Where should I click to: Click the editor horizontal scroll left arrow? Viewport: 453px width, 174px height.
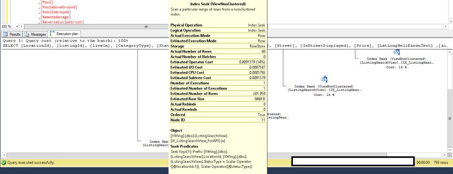click(x=22, y=26)
